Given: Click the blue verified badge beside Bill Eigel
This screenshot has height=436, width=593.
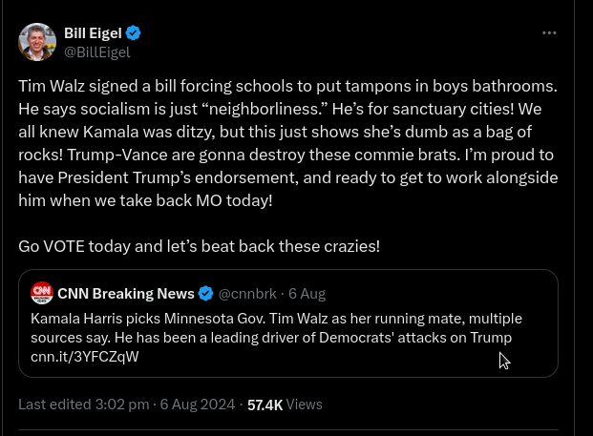Looking at the screenshot, I should click(134, 33).
